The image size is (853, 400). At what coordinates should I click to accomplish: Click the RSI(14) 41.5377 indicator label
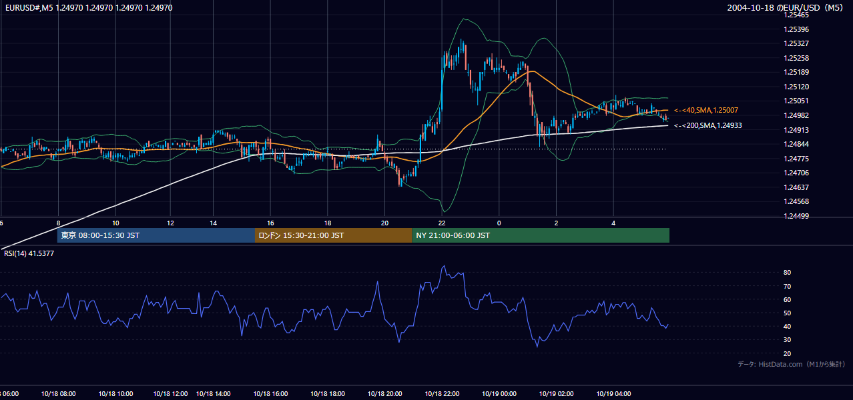coord(29,253)
